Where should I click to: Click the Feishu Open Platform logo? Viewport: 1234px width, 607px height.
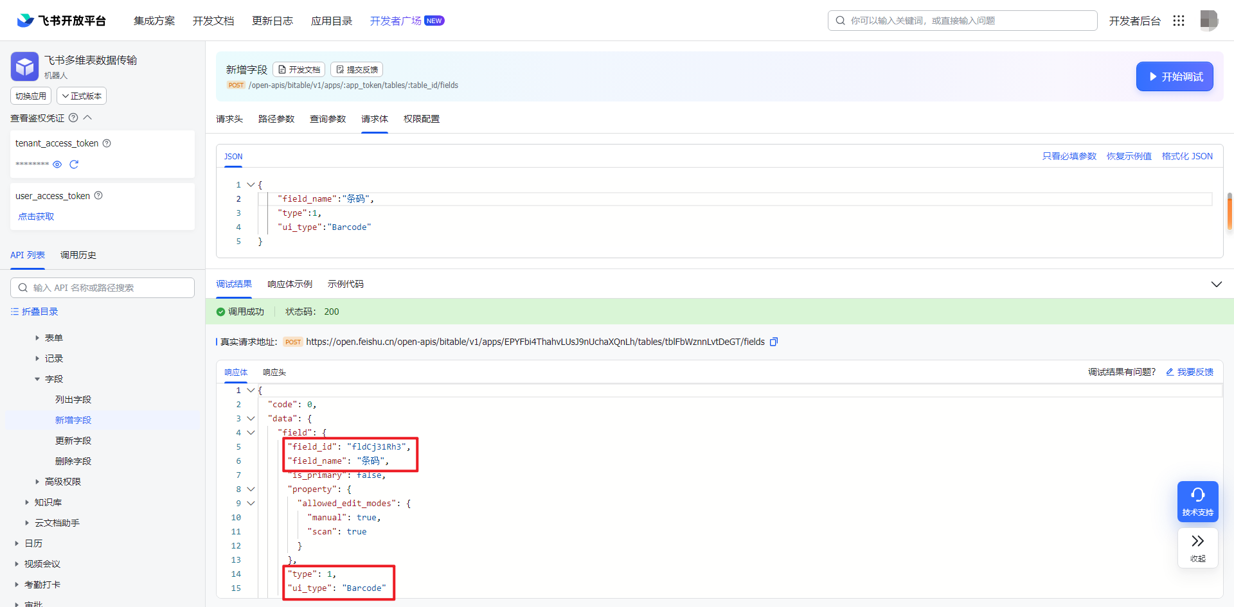pos(62,21)
